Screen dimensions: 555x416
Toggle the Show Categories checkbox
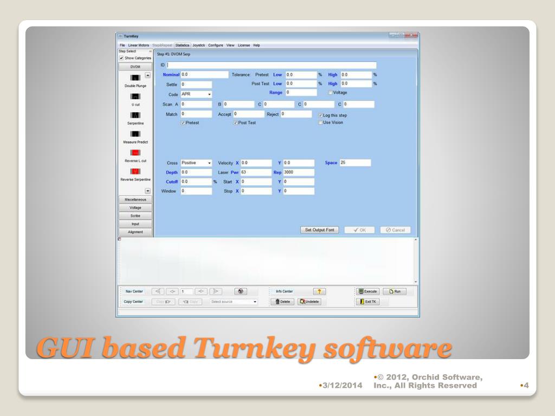tap(121, 58)
